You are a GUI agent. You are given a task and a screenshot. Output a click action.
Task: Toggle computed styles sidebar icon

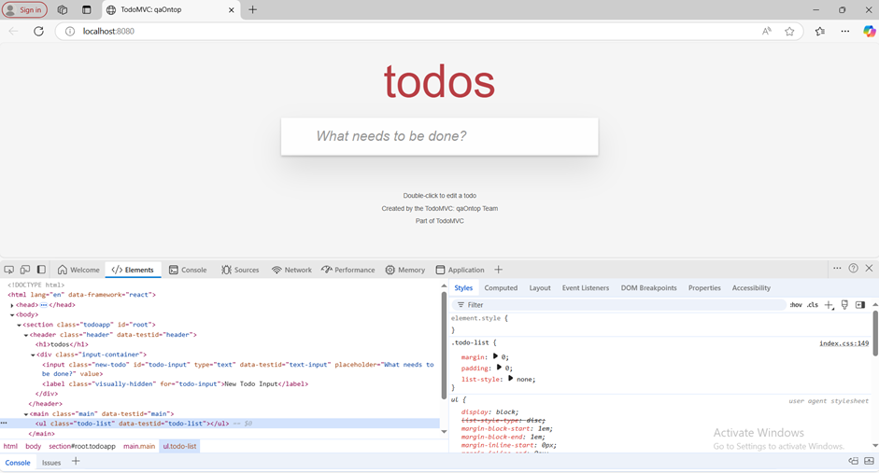860,305
